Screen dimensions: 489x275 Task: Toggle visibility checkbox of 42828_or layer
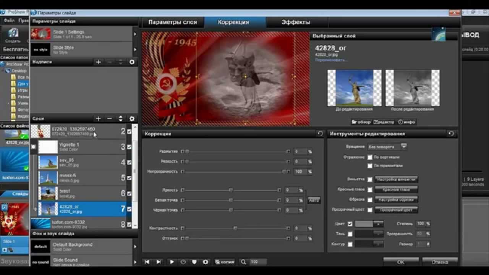click(129, 209)
